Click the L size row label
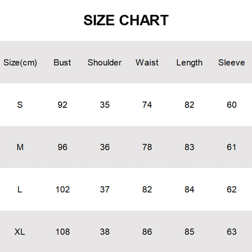The image size is (252, 252). [20, 189]
